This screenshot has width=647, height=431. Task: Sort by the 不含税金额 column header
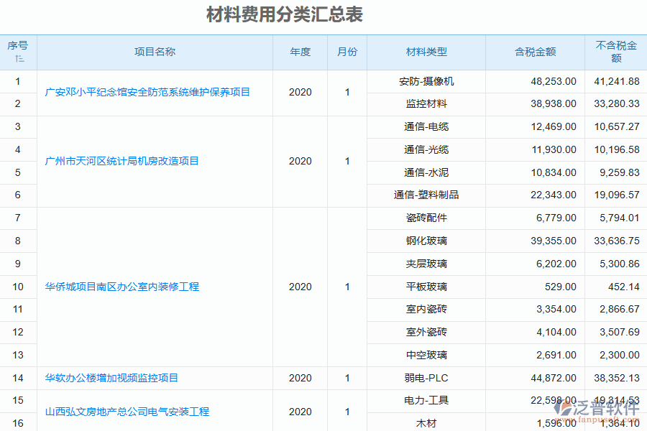pyautogui.click(x=615, y=52)
